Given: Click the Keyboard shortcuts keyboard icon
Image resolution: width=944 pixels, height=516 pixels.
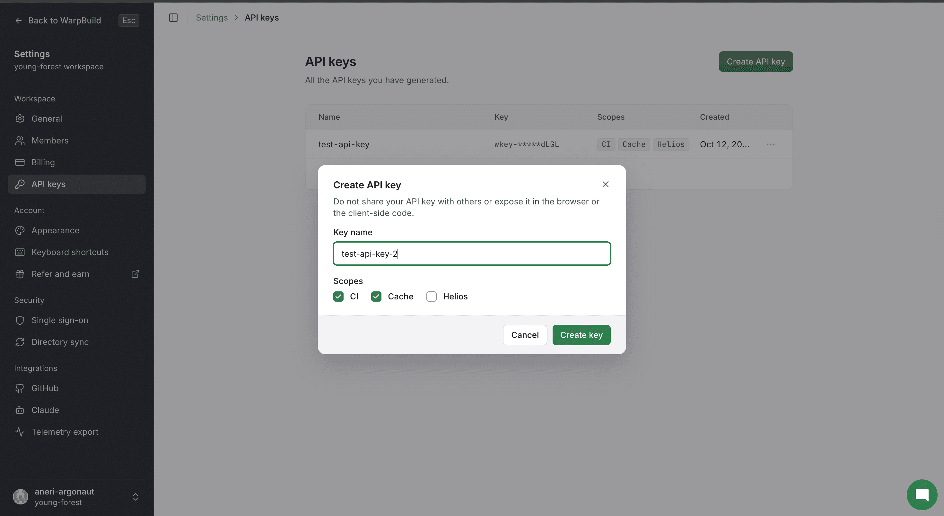Looking at the screenshot, I should click(20, 252).
